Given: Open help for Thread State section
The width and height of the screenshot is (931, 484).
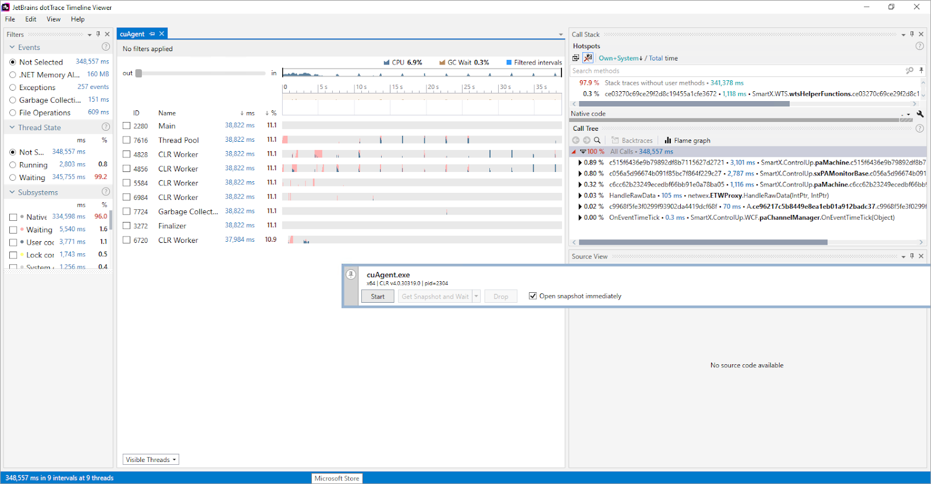Looking at the screenshot, I should 106,127.
